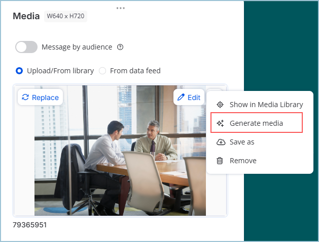Image resolution: width=319 pixels, height=242 pixels.
Task: Open the help icon beside Message by audience
Action: pyautogui.click(x=120, y=47)
